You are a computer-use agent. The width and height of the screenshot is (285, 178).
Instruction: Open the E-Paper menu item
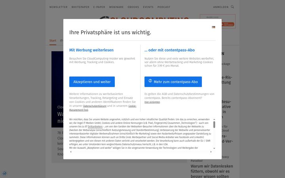99,7
